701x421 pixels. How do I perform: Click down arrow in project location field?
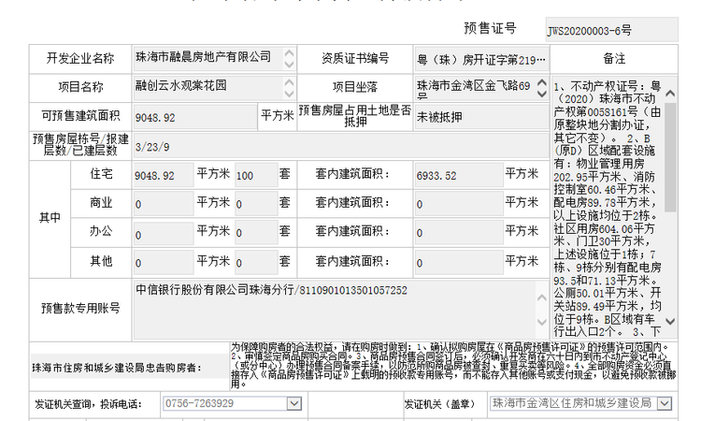click(542, 94)
